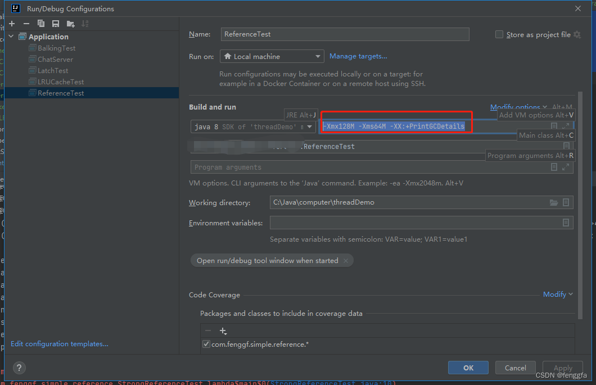Remove the Open run/debug tool window option
The height and width of the screenshot is (385, 596).
pyautogui.click(x=346, y=261)
